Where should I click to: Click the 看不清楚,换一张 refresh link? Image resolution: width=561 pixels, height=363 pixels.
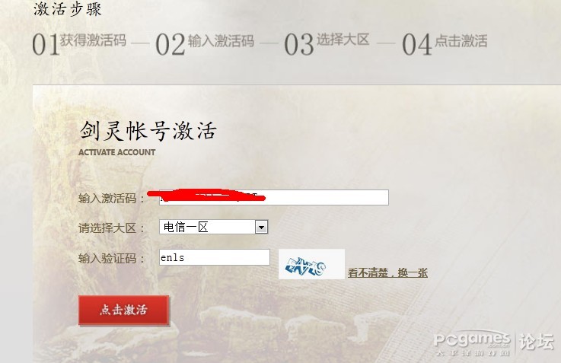[388, 273]
